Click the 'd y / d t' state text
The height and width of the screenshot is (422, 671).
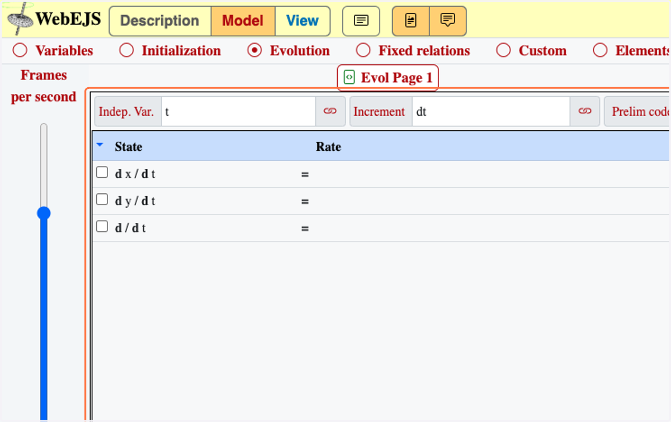point(135,201)
